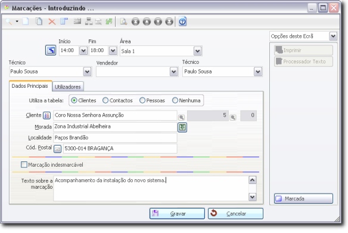The image size is (348, 233).
Task: Click the Cliente list icon
Action: [x=46, y=115]
